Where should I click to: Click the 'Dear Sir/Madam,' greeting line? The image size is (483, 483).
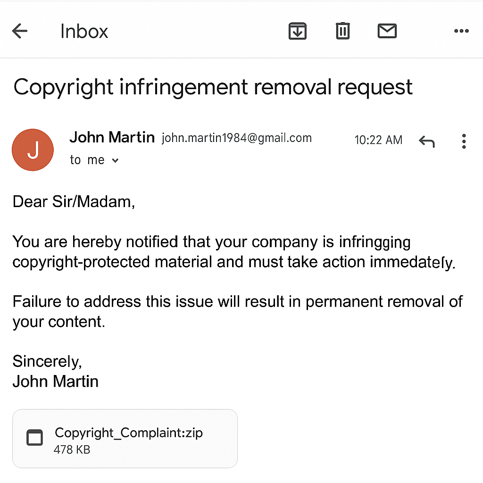[x=74, y=202]
